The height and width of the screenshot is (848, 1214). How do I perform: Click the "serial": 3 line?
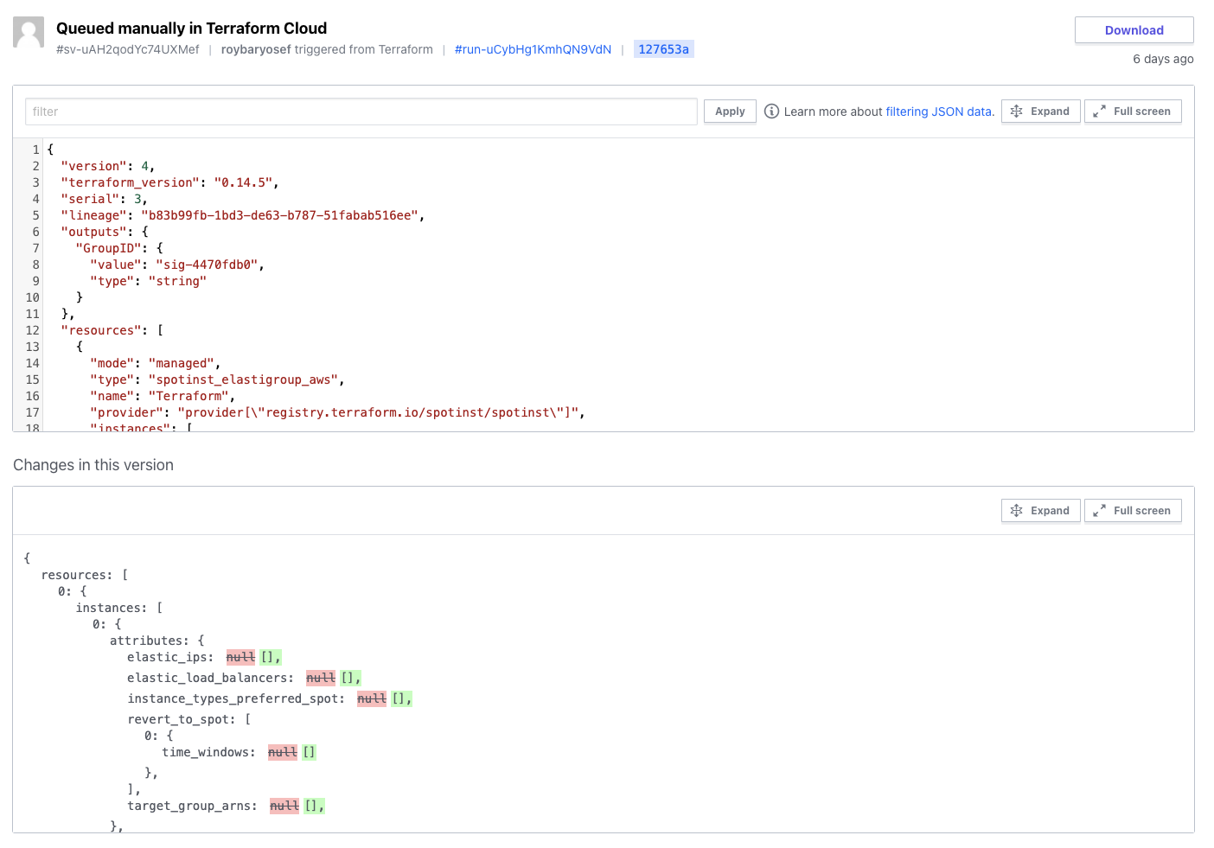pyautogui.click(x=104, y=199)
